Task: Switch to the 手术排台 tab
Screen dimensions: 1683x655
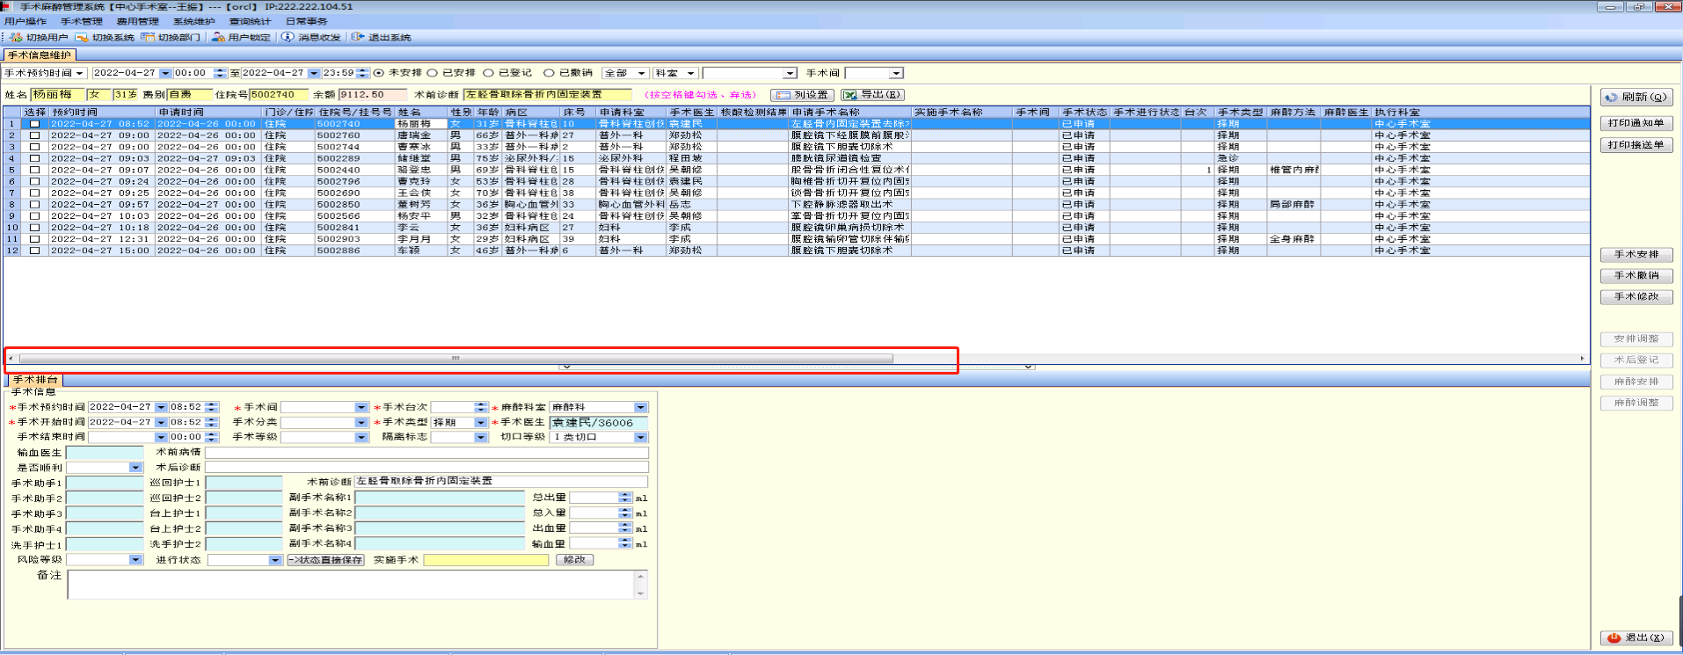Action: [x=35, y=380]
